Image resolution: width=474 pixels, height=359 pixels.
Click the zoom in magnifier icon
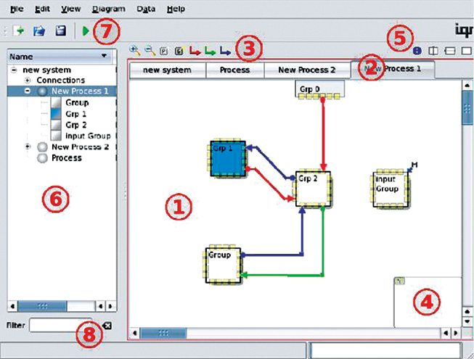134,50
